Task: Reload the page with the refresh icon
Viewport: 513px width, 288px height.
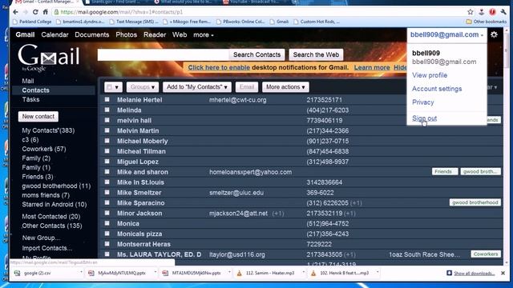Action: 35,12
